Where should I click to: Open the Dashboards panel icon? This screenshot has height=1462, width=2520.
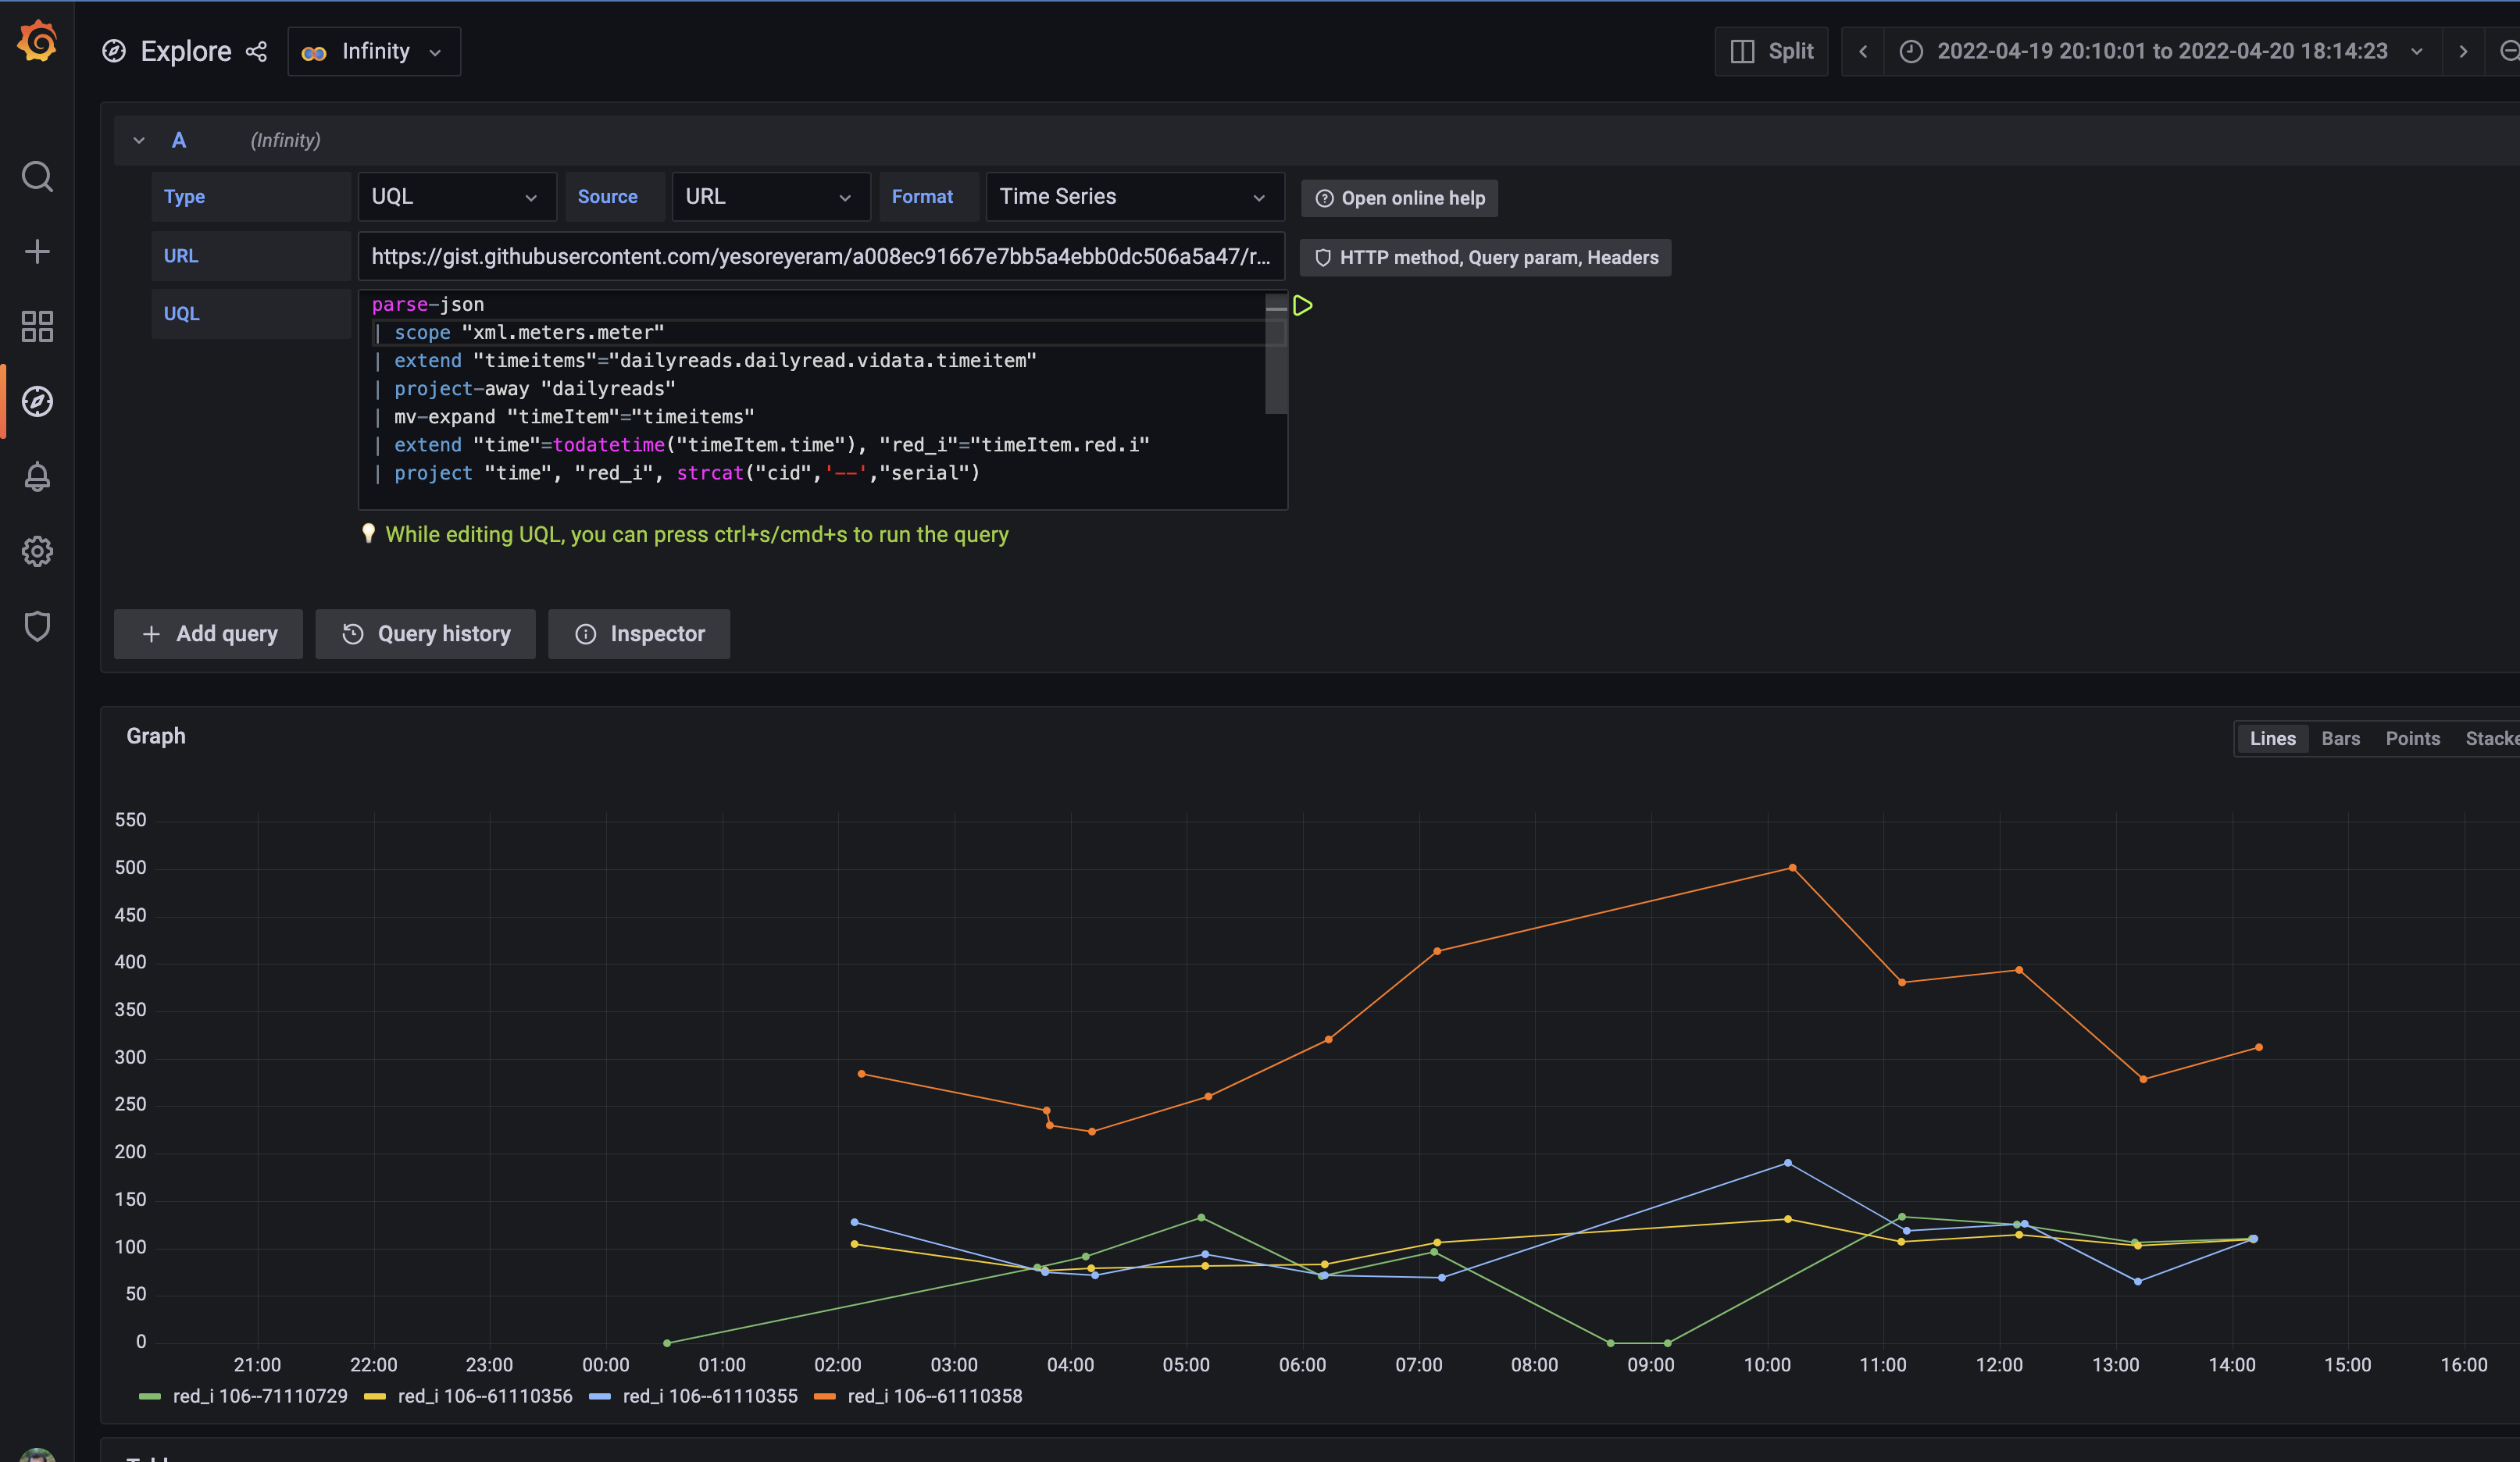click(x=37, y=326)
